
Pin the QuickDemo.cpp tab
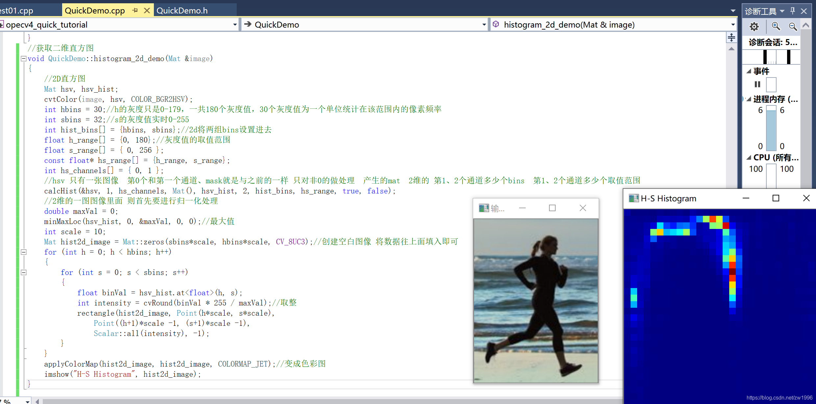pyautogui.click(x=135, y=11)
